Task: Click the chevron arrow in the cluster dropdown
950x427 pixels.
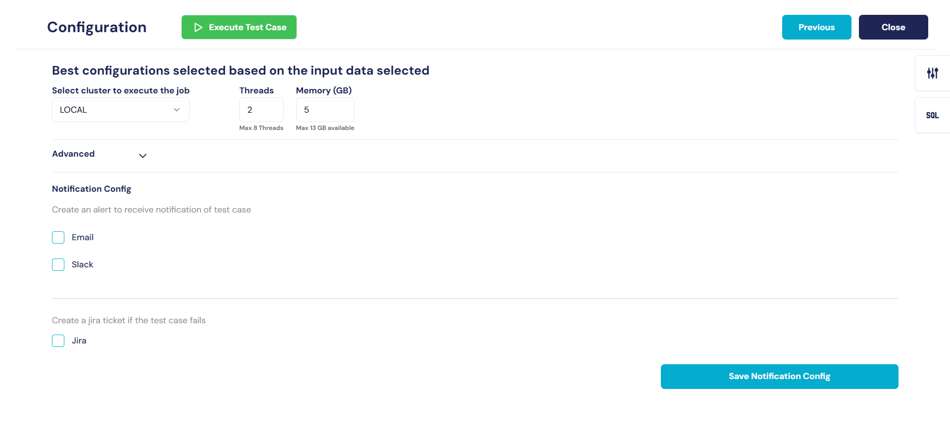Action: click(x=177, y=110)
